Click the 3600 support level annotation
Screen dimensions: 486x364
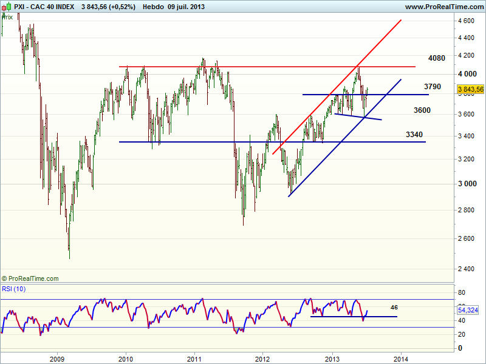pyautogui.click(x=422, y=110)
